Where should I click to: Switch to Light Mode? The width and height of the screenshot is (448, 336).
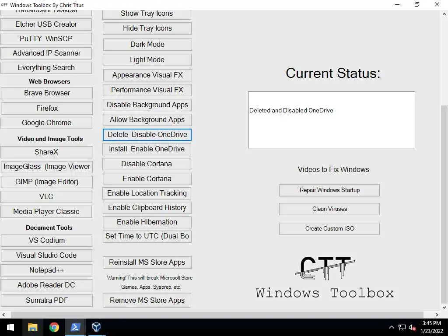[x=147, y=59]
